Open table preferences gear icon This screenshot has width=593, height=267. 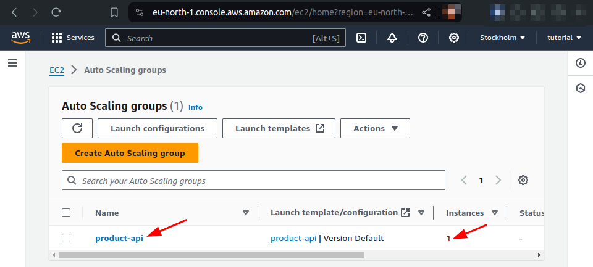click(x=523, y=180)
